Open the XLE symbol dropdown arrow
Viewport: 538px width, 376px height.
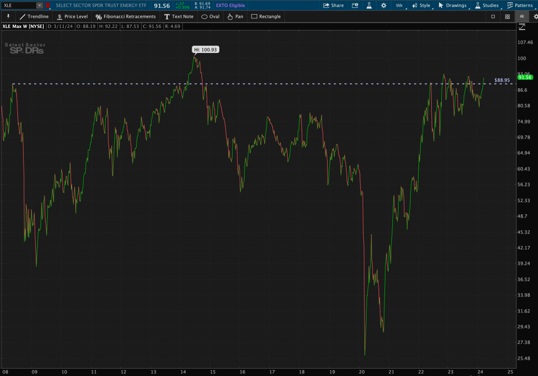(39, 5)
